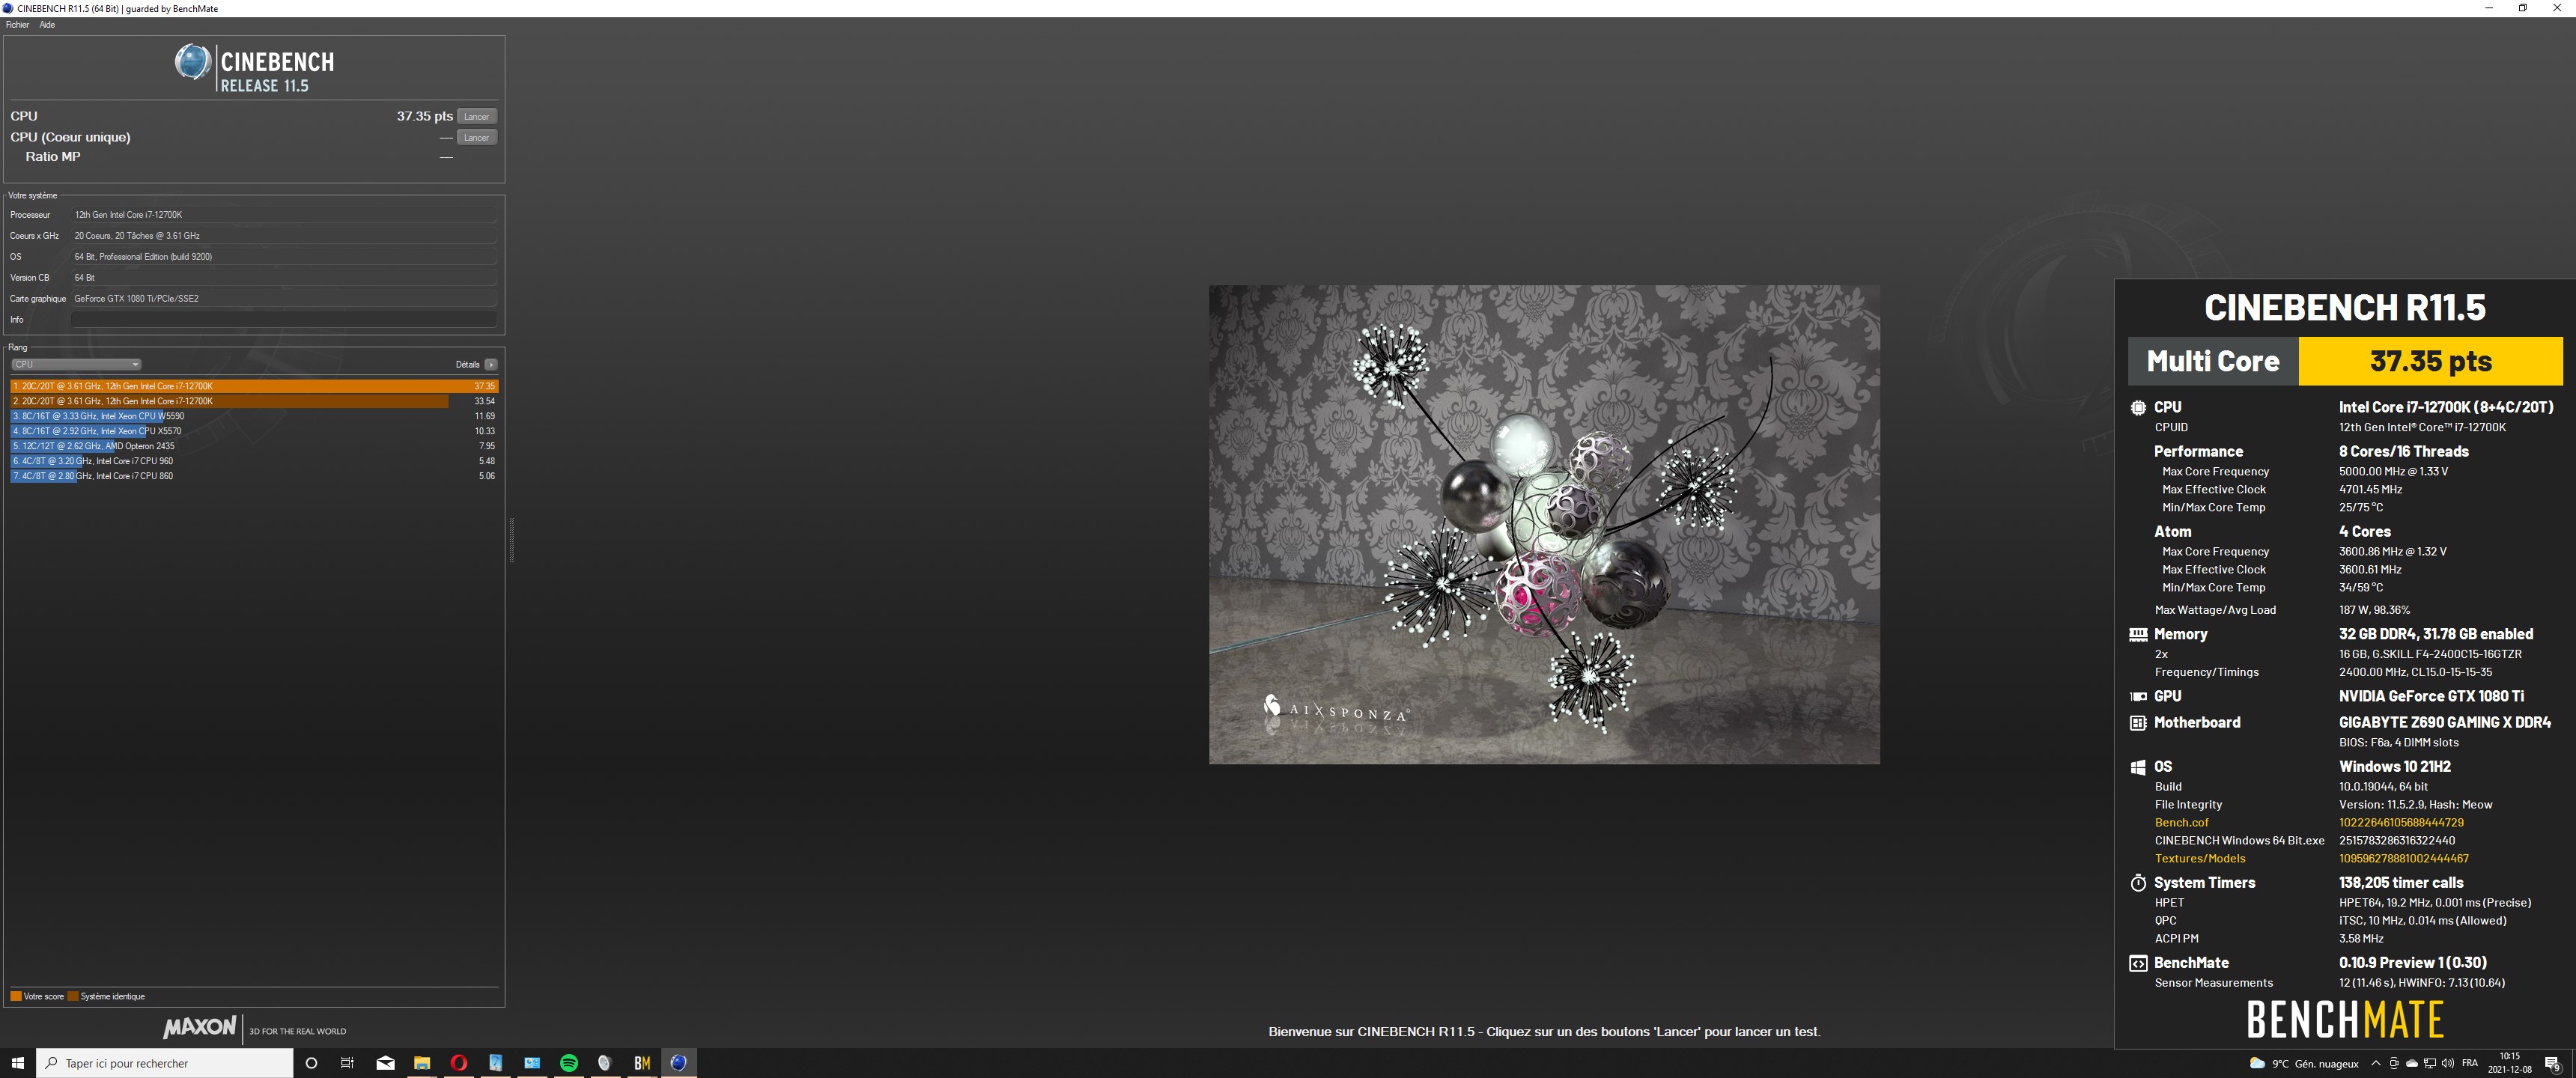Viewport: 2576px width, 1078px height.
Task: Click the MAXON logo
Action: pyautogui.click(x=200, y=1027)
